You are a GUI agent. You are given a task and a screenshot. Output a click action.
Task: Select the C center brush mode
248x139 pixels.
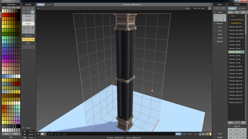point(28,8)
